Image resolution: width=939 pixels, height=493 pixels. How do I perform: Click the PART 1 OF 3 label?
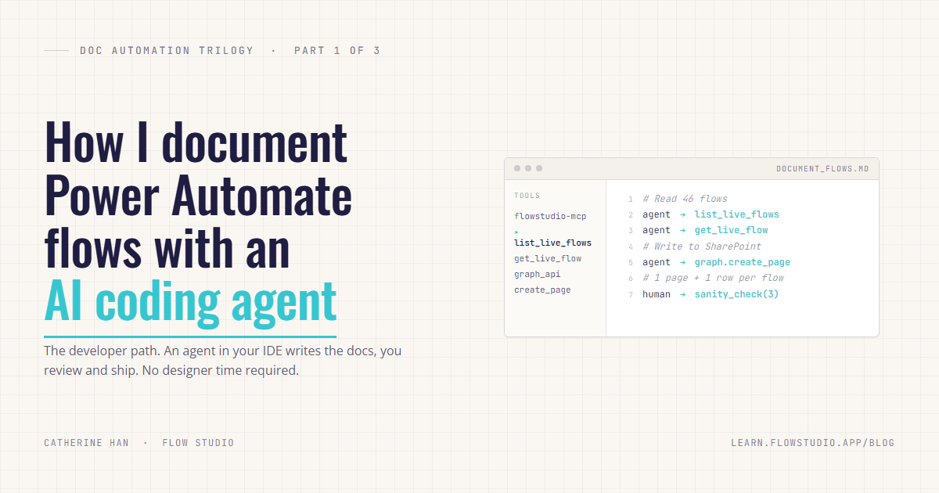pos(337,50)
